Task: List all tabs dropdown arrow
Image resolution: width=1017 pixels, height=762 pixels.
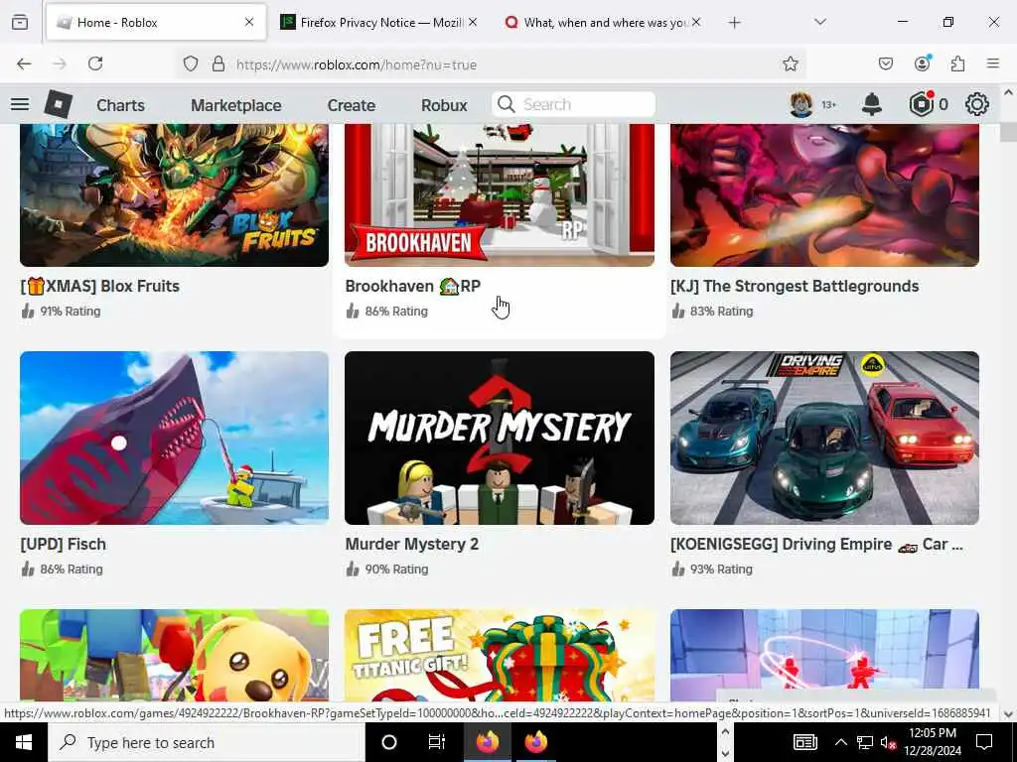Action: click(820, 23)
